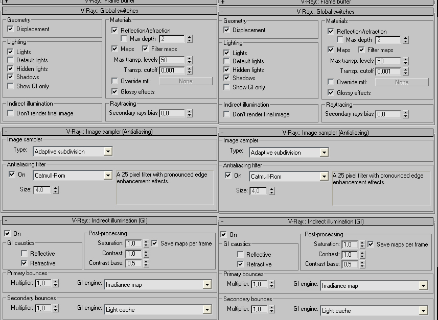This screenshot has width=438, height=320.
Task: Click Max transp. levels spinner, right panel
Action: pos(406,61)
